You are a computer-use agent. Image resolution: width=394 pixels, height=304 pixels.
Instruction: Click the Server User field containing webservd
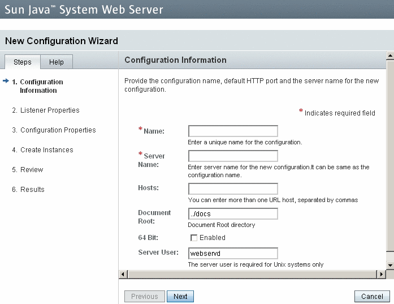point(233,253)
